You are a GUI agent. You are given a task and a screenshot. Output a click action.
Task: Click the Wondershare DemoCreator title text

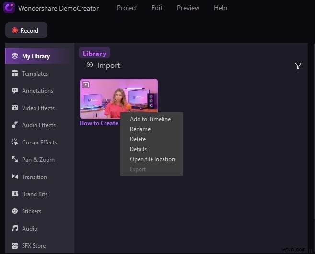[58, 8]
